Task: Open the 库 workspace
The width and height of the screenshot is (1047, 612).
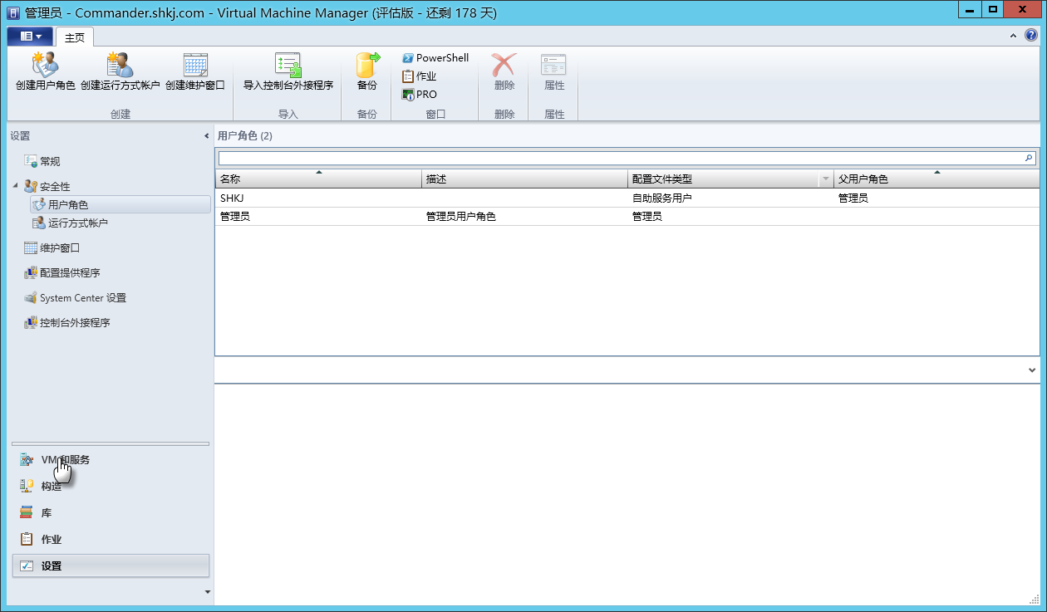Action: click(111, 512)
